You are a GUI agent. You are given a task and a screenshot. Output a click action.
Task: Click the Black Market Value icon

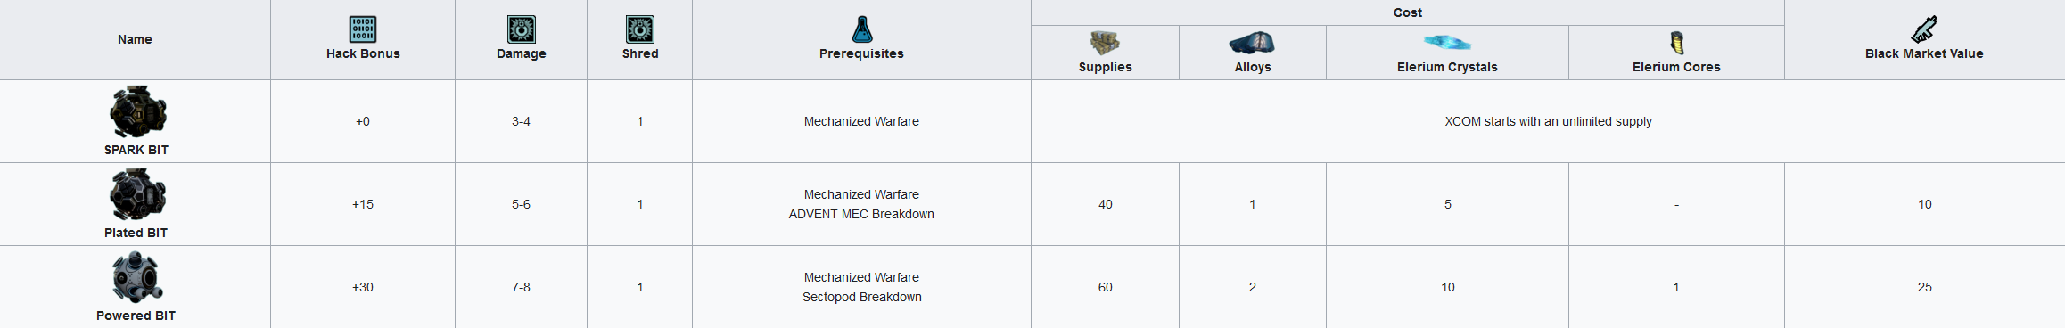(1924, 29)
